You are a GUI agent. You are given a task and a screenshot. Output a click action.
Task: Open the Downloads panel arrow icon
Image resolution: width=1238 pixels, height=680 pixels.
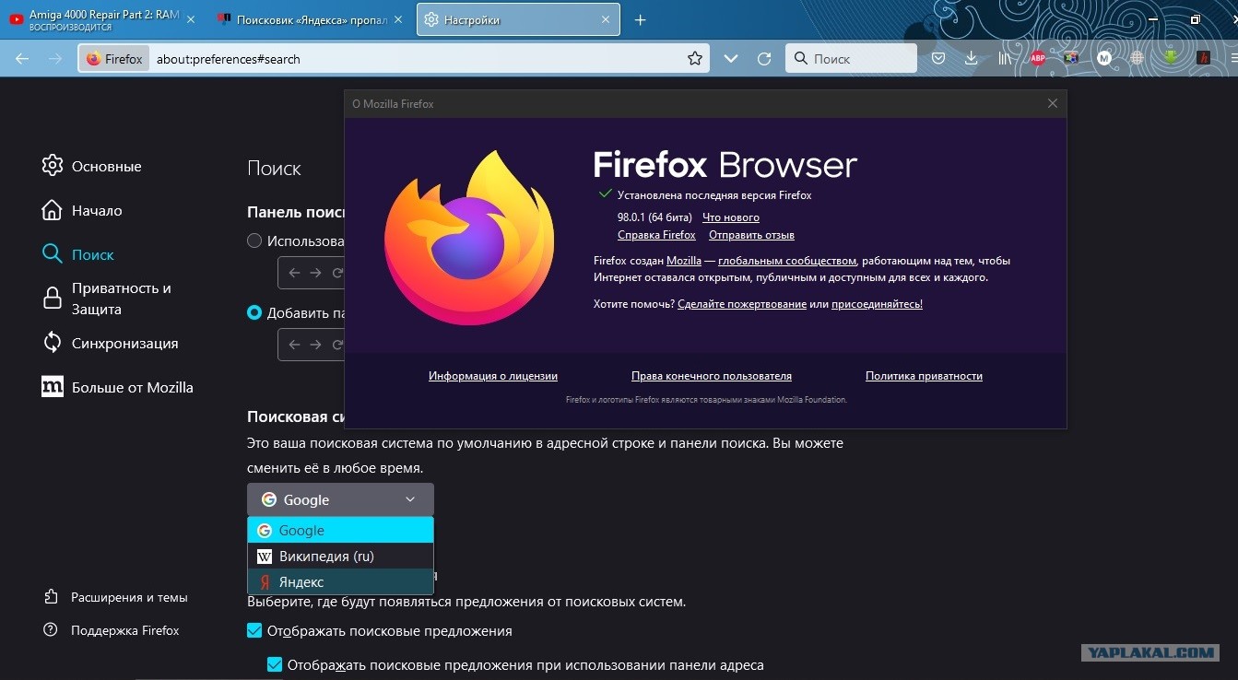971,58
